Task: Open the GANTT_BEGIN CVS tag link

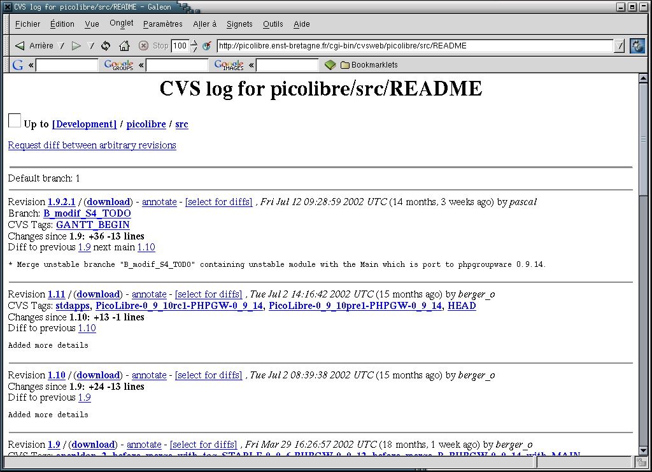Action: point(93,225)
